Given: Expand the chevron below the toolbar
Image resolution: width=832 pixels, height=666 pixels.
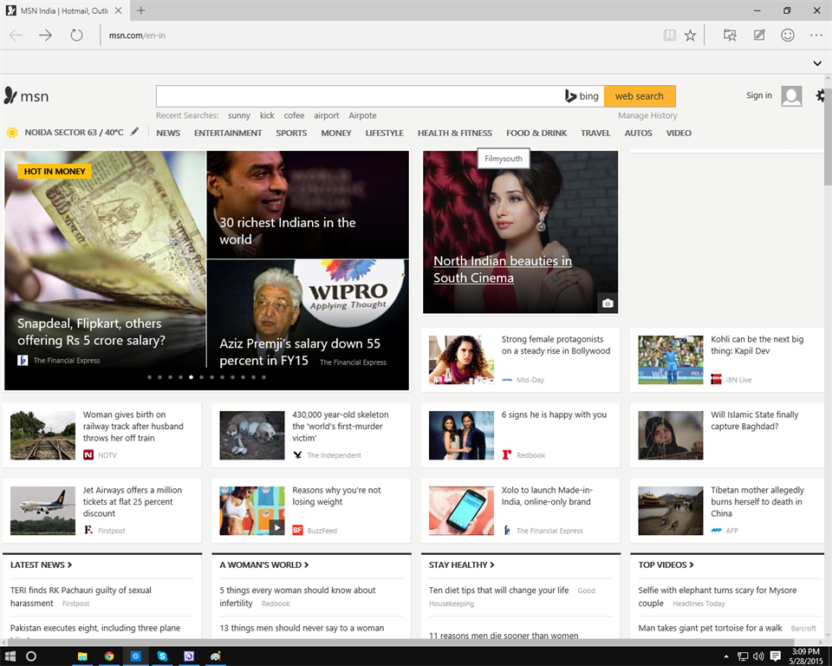Looking at the screenshot, I should 816,63.
